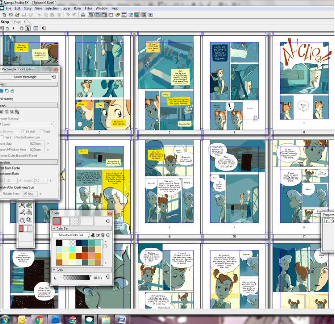Viewport: 335px width, 324px height.
Task: Open Photoshop from the Windows taskbar
Action: coord(56,319)
